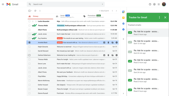169x96 pixels.
Task: Get add-ons with plus icon
Action: click(x=123, y=39)
